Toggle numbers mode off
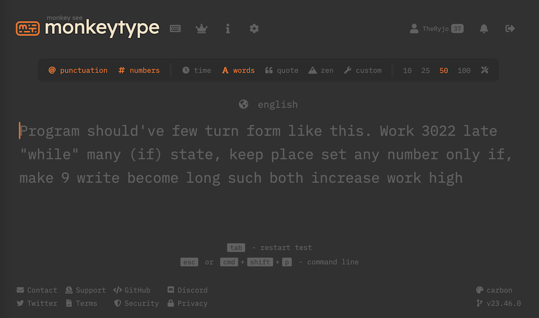The width and height of the screenshot is (539, 318). (139, 71)
